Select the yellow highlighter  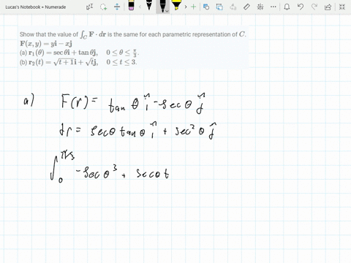(176, 6)
